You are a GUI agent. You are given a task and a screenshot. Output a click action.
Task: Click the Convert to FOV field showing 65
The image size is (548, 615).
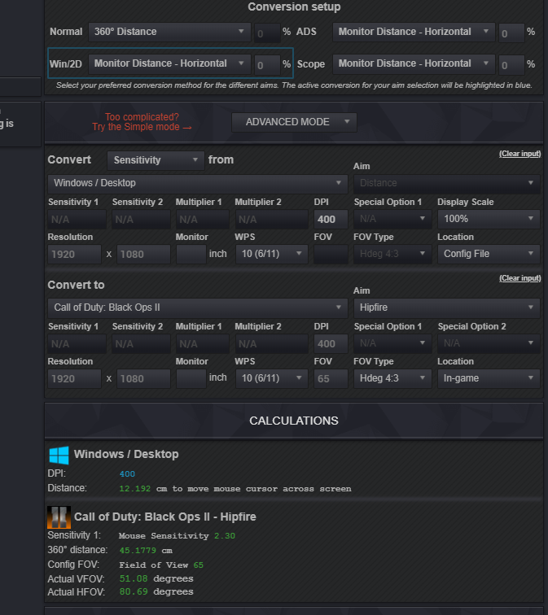331,378
